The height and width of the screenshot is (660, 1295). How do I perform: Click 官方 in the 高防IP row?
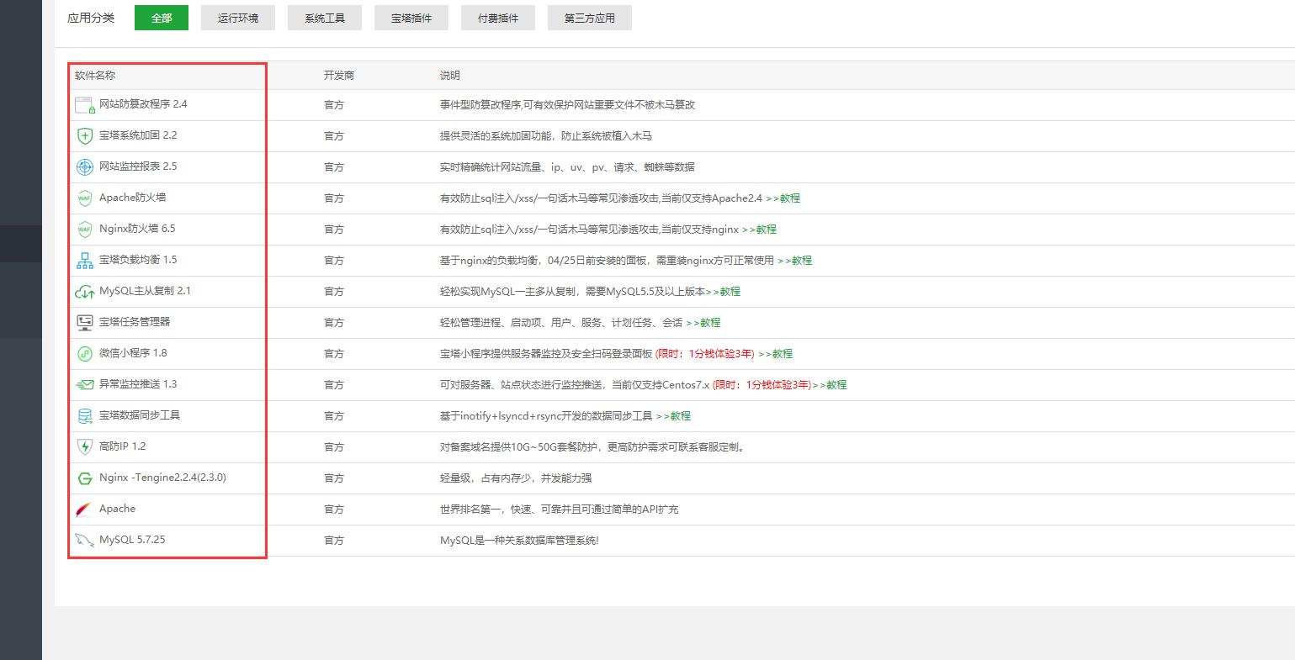(334, 447)
